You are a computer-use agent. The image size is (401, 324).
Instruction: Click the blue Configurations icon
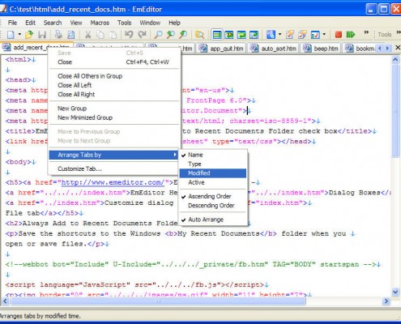271,35
